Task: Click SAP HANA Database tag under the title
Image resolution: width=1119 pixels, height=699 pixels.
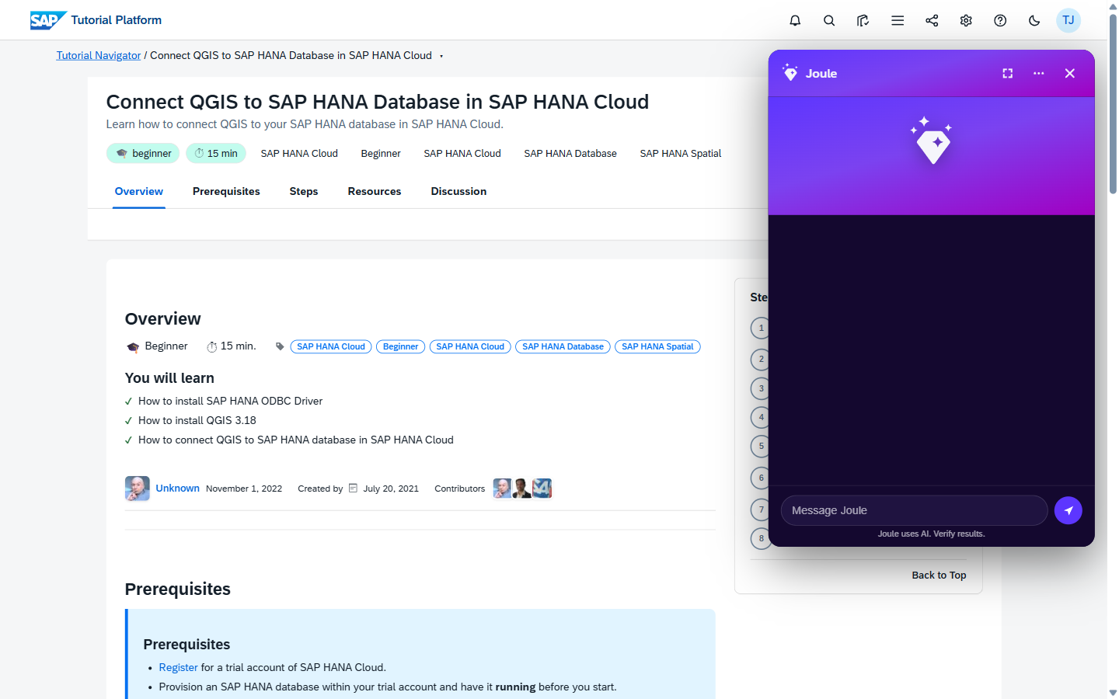Action: click(x=570, y=153)
